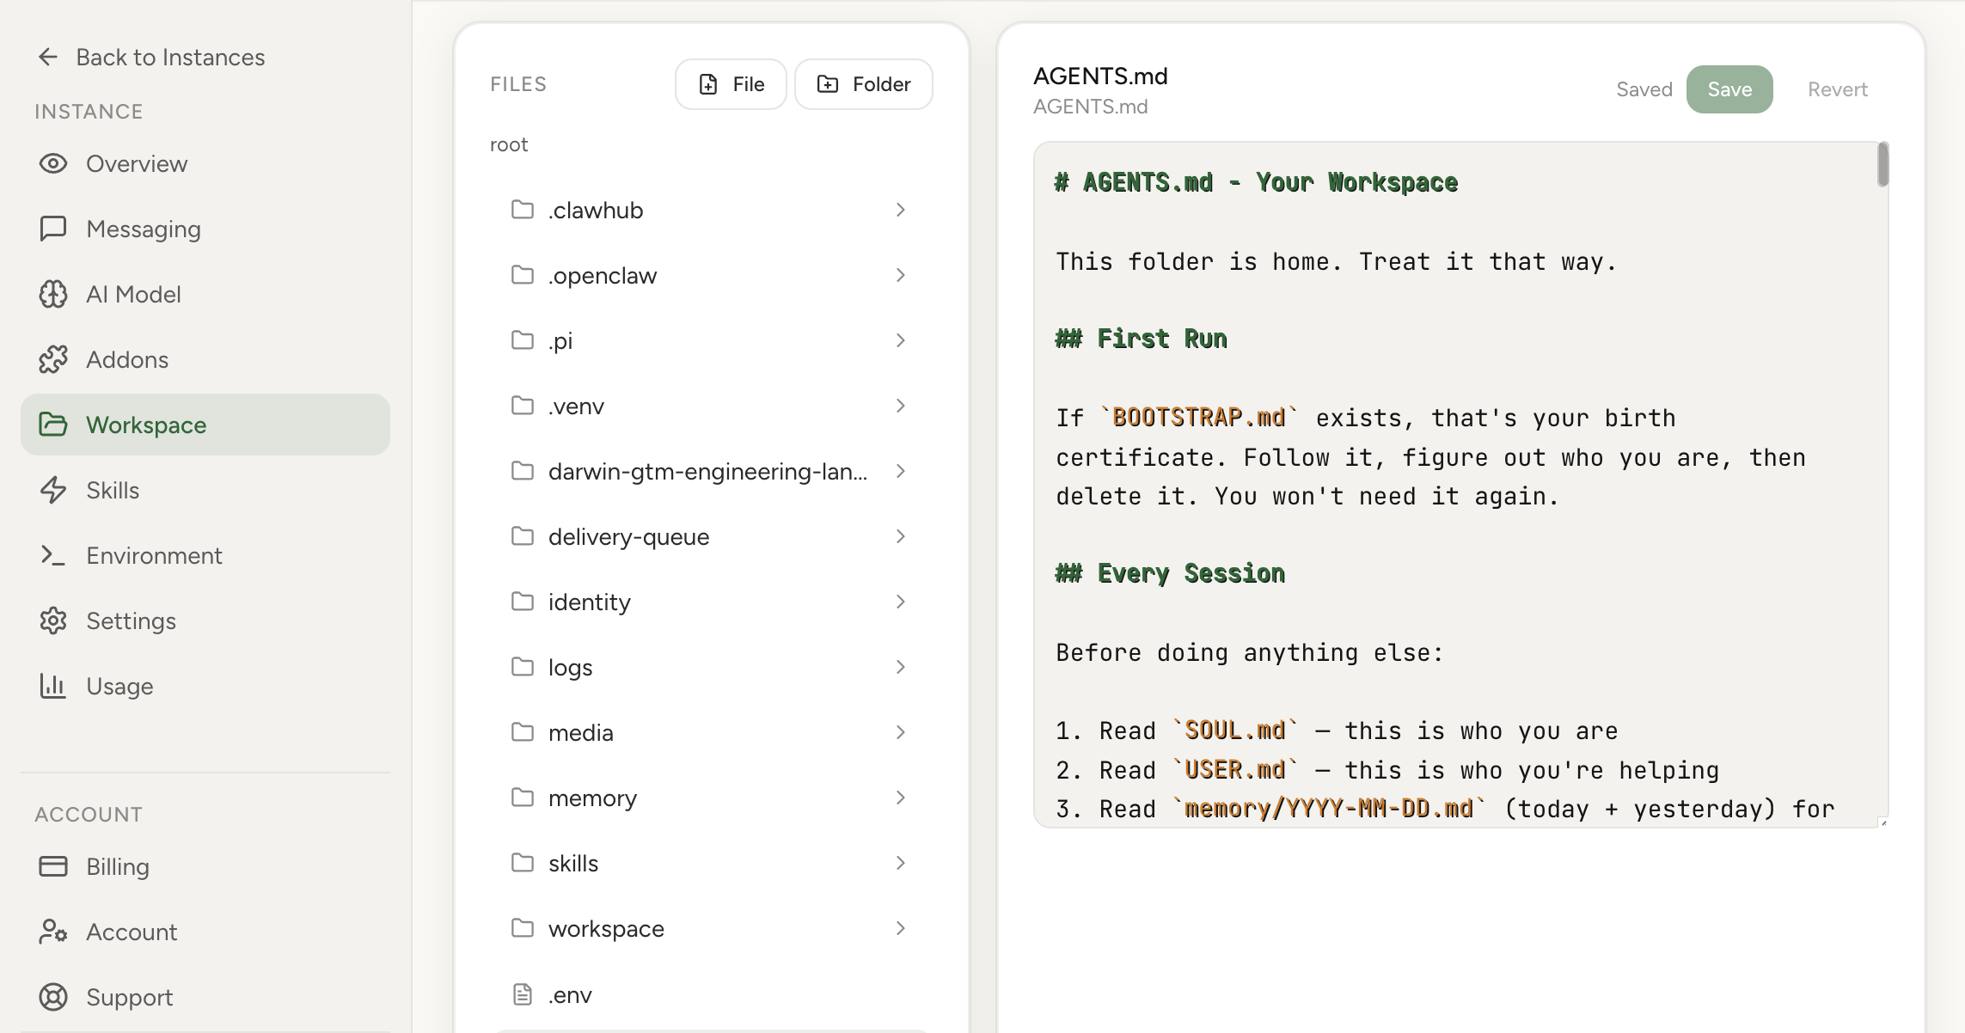Image resolution: width=1965 pixels, height=1033 pixels.
Task: Open Messaging via the chat bubble icon
Action: pos(52,229)
